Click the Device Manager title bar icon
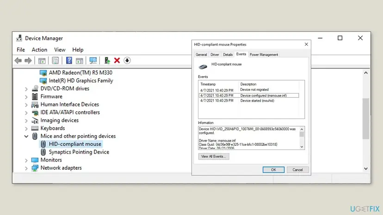Screen dimensions: 383x215 [19, 38]
